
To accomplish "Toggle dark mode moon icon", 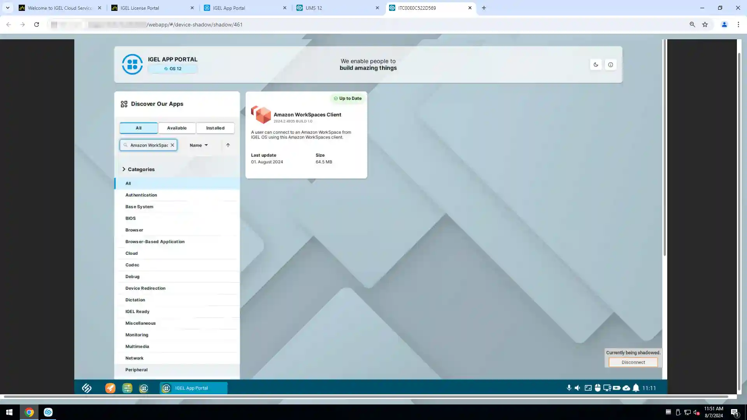I will 596,65.
